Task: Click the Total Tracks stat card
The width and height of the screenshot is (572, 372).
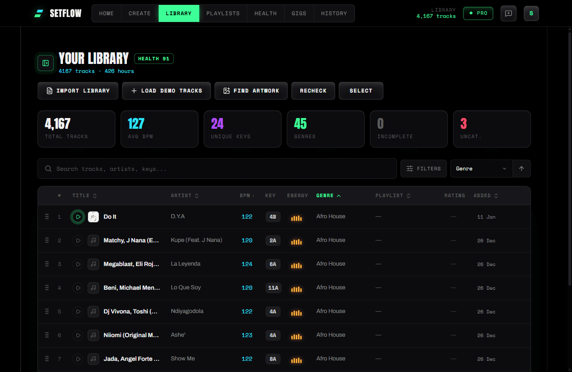Action: [x=76, y=129]
